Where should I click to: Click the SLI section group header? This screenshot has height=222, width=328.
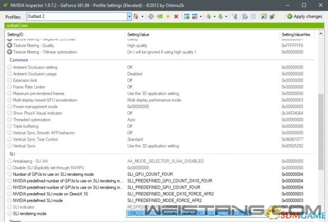[x=12, y=154]
